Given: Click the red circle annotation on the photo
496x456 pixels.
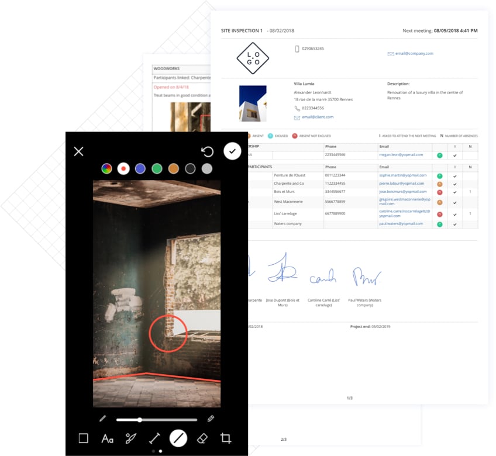Looking at the screenshot, I should click(168, 333).
